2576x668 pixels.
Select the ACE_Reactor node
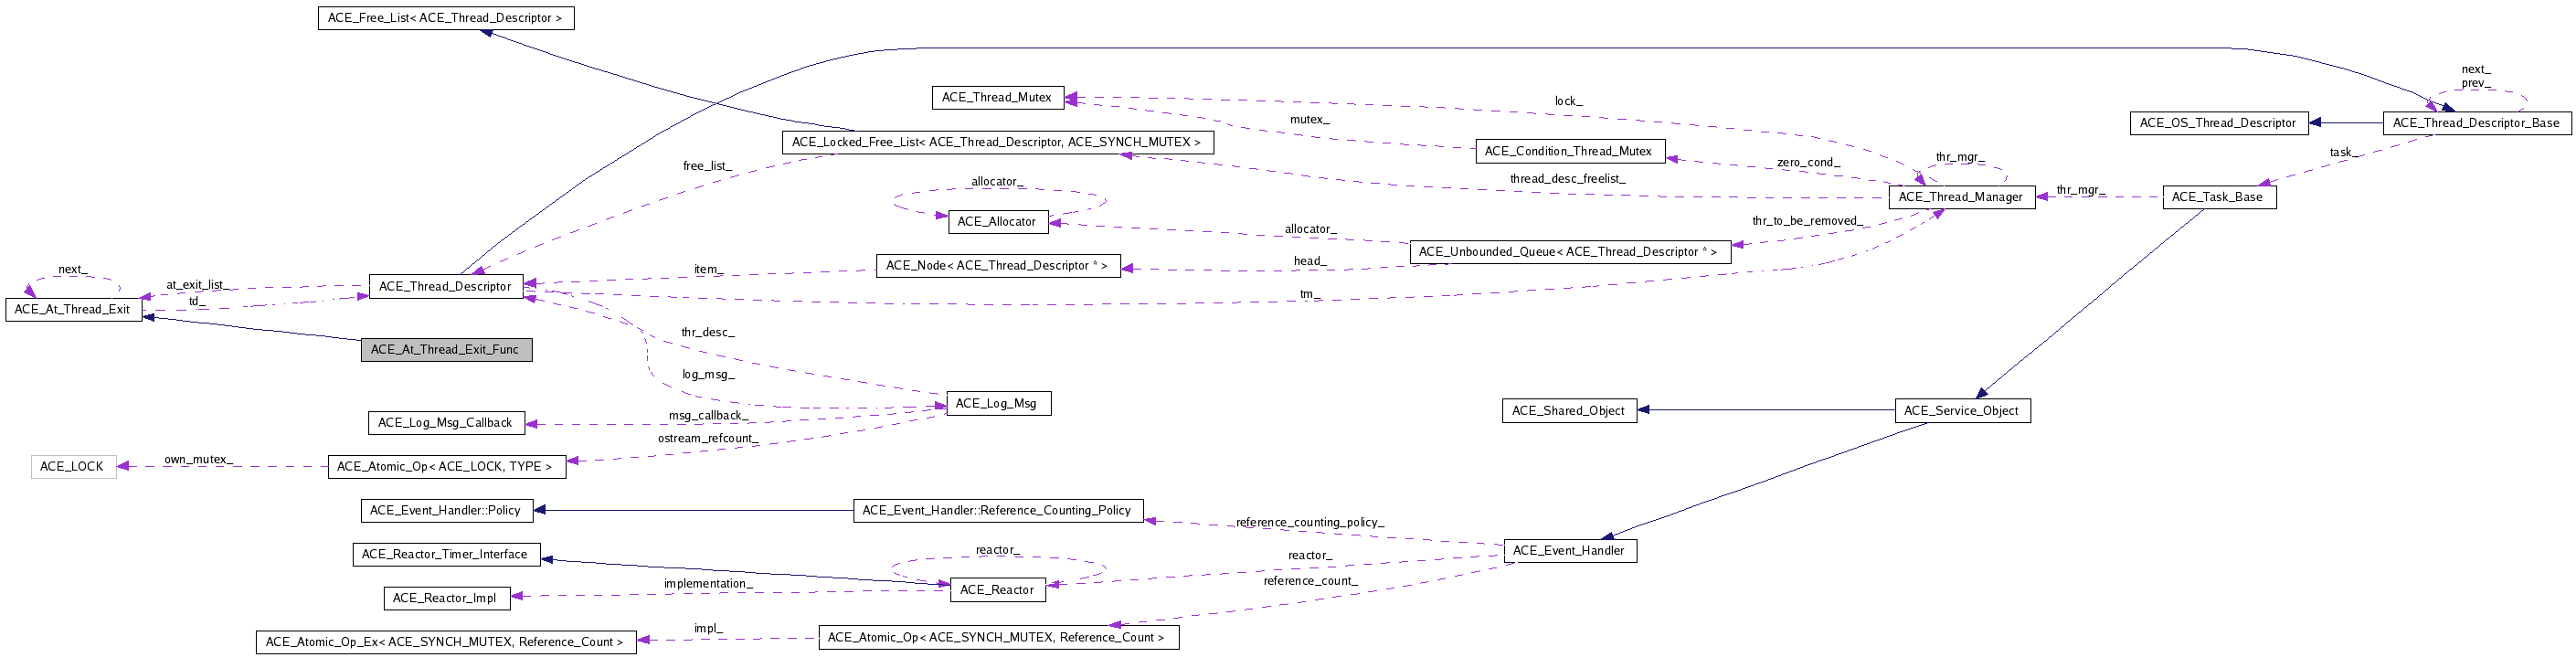pos(997,590)
